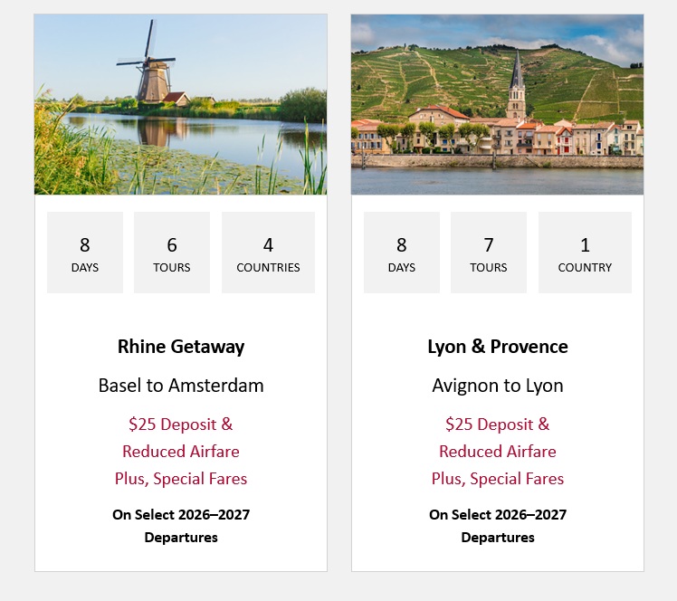
Task: Open the windmill river photo
Action: tap(180, 104)
